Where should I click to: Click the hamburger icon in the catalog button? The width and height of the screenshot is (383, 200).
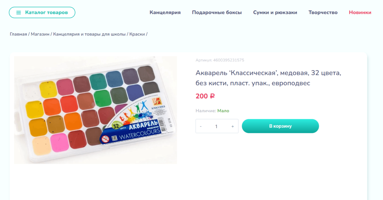point(19,12)
